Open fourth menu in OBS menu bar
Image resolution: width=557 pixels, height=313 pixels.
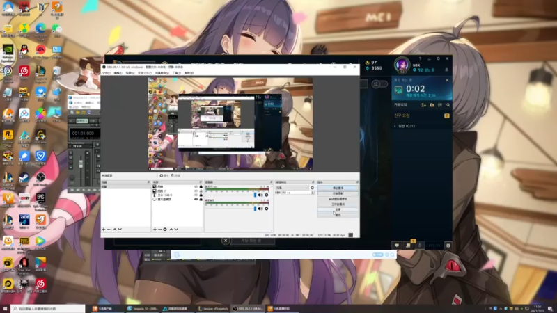point(145,73)
